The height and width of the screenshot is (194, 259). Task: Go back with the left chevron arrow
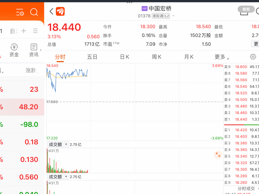click(51, 11)
